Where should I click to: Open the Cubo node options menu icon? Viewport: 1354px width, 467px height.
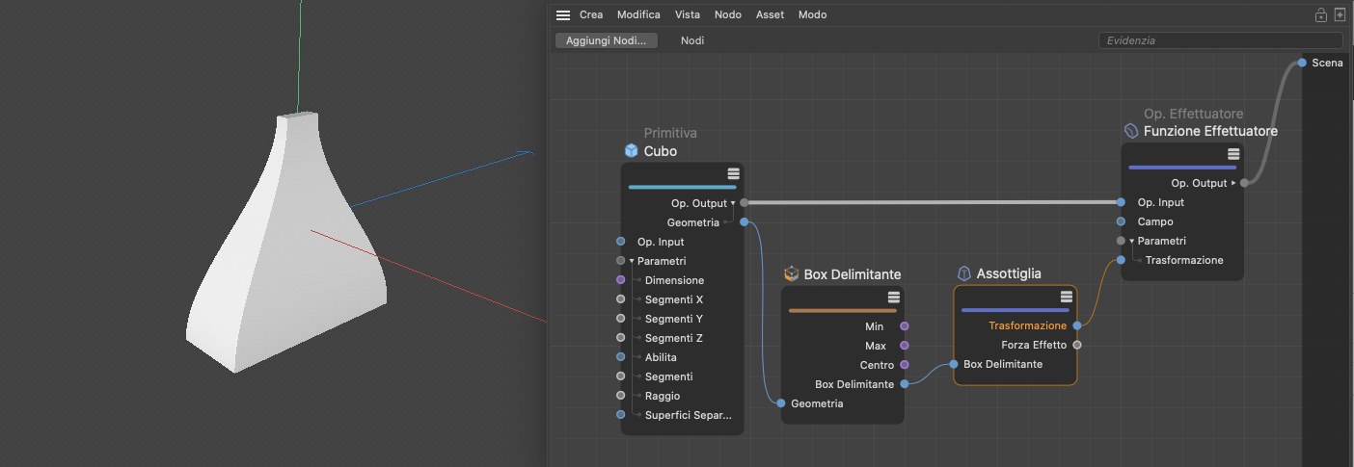[733, 173]
